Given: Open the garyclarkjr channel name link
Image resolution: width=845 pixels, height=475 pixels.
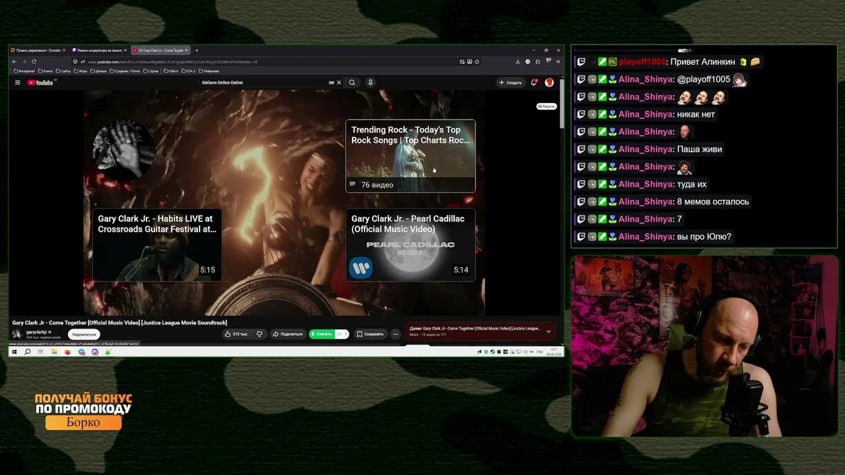Looking at the screenshot, I should coord(36,332).
